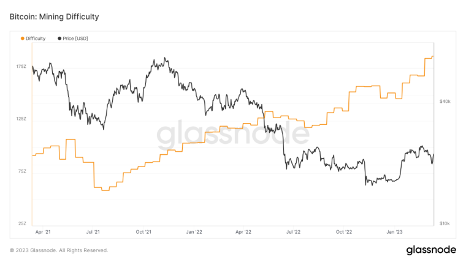The width and height of the screenshot is (466, 262).
Task: Select the Apr '21 x-axis label
Action: [x=43, y=232]
